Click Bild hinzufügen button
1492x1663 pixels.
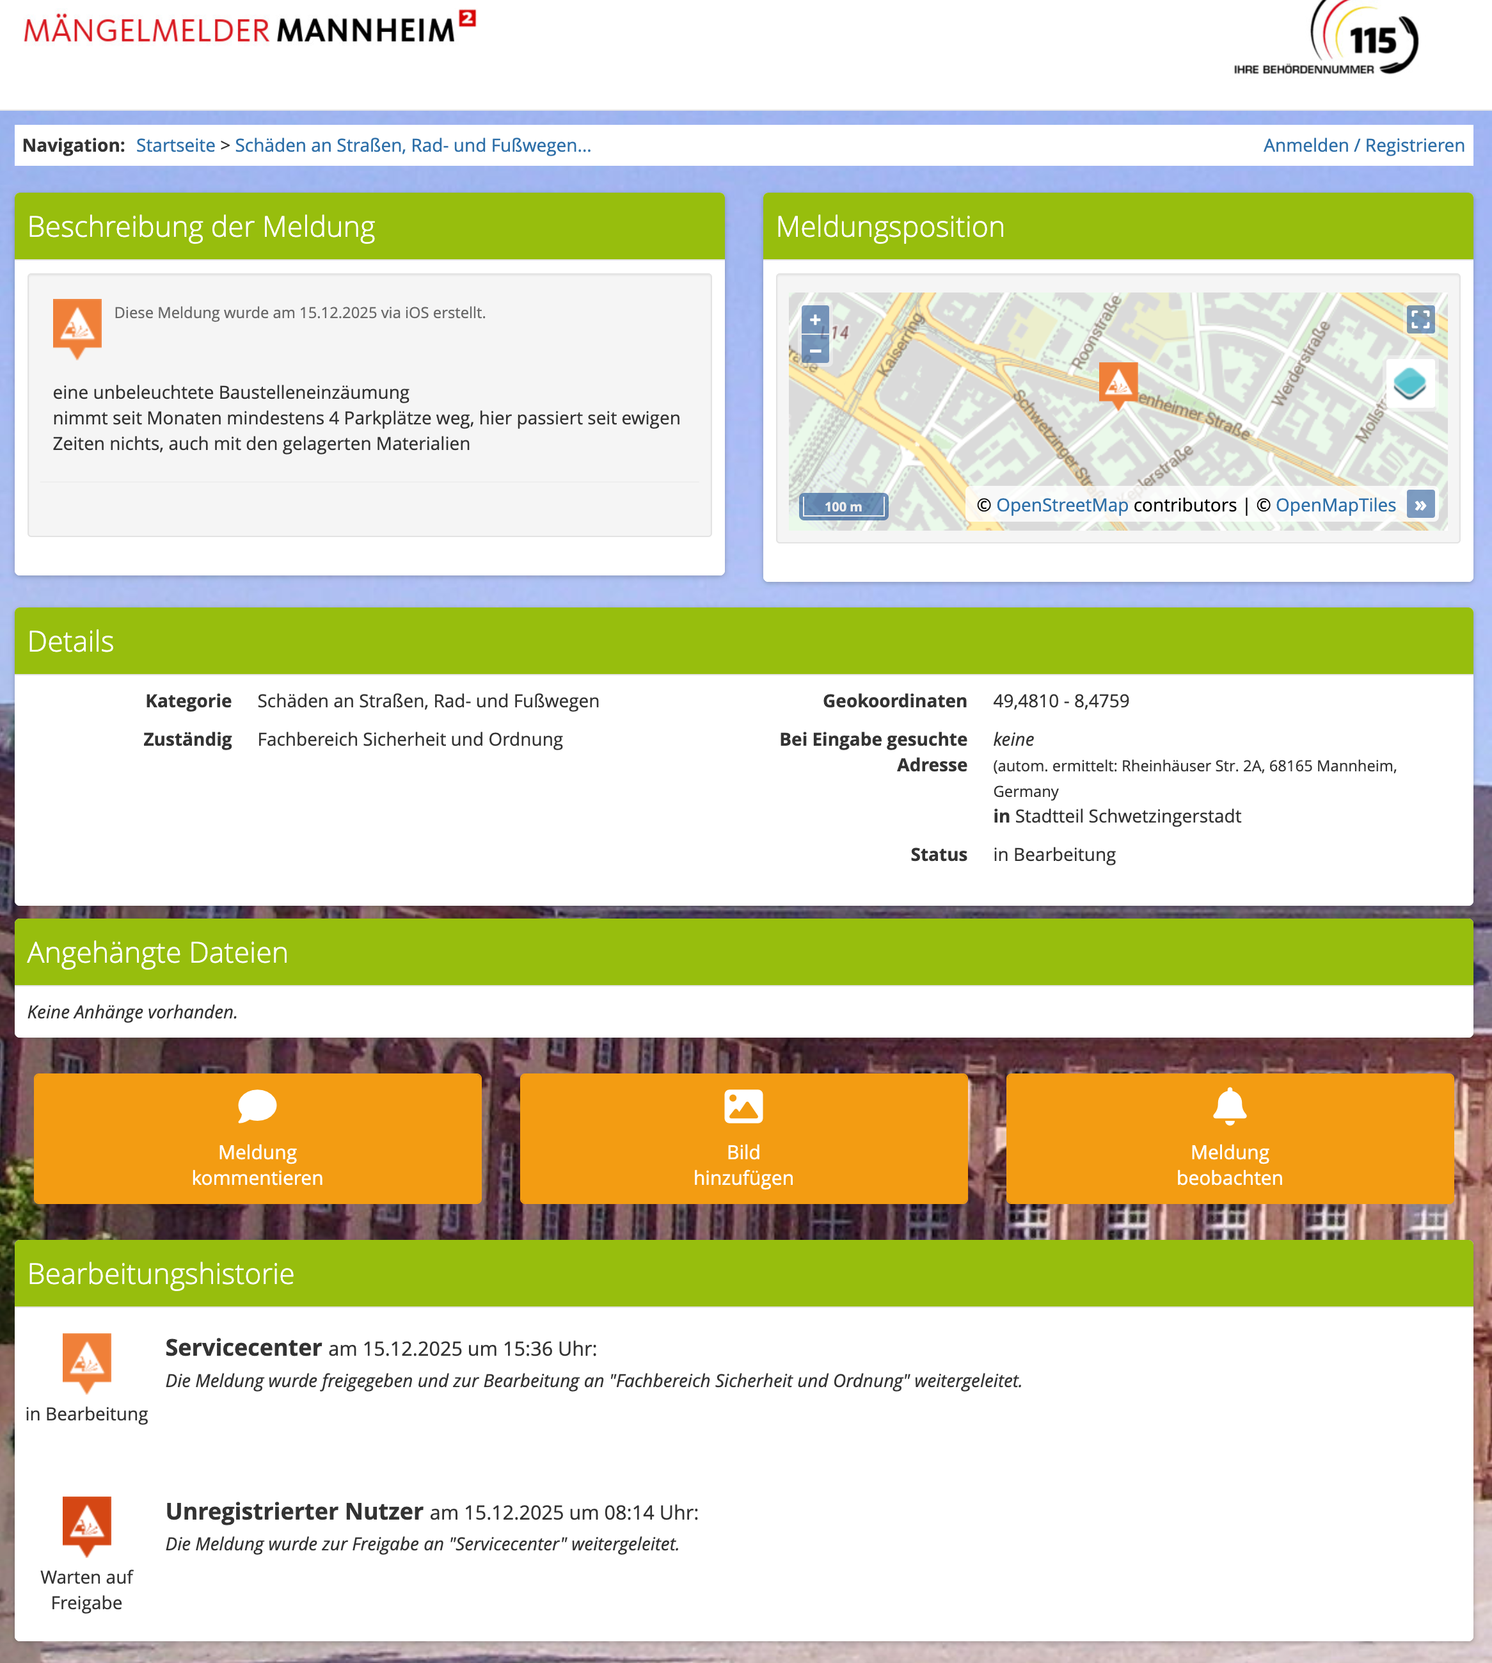(743, 1138)
